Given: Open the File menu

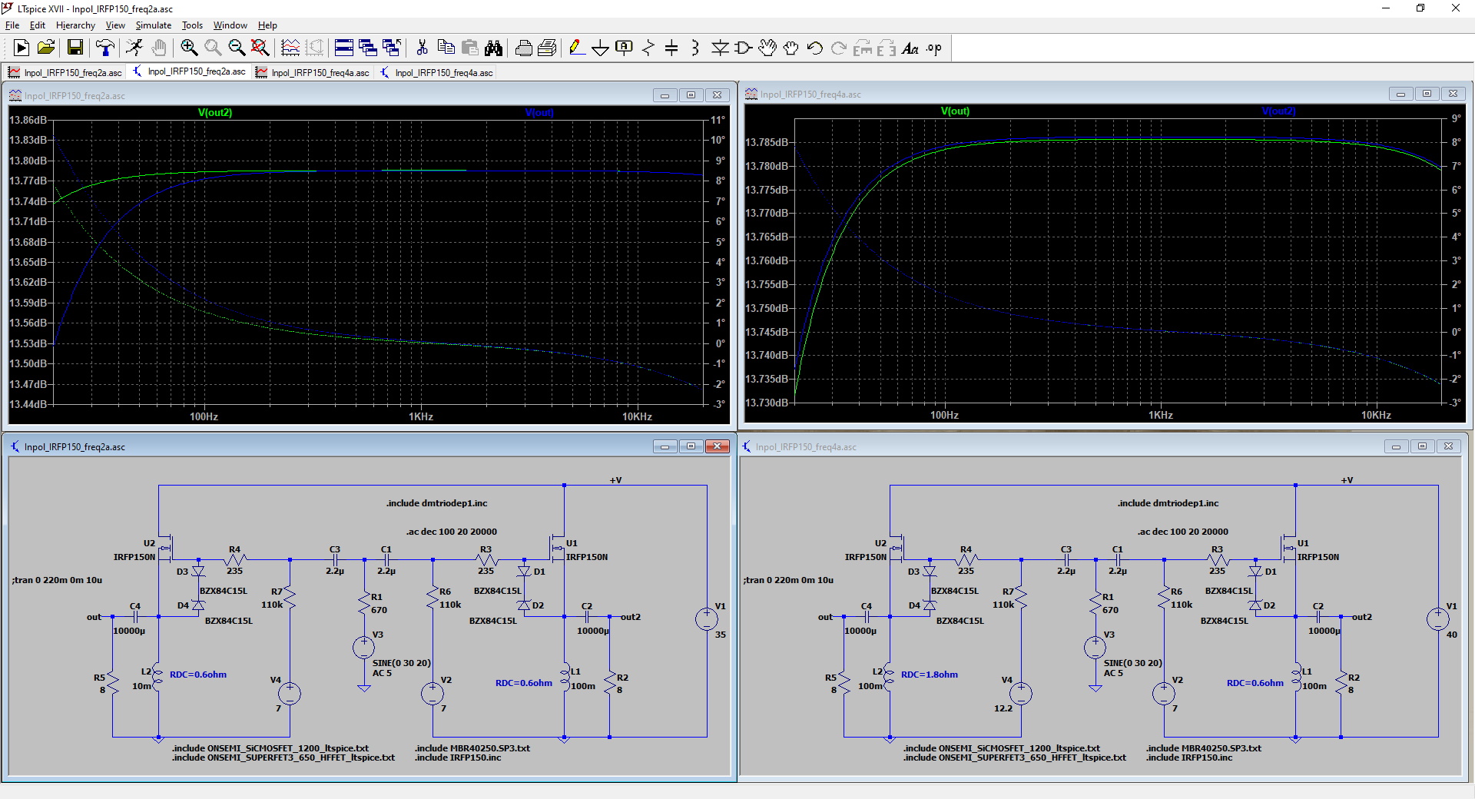Looking at the screenshot, I should point(12,25).
